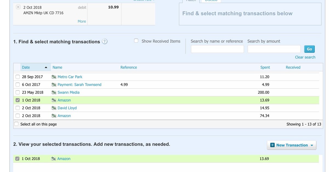Click plus icon on New Transaction button
329x172 pixels.
click(272, 145)
